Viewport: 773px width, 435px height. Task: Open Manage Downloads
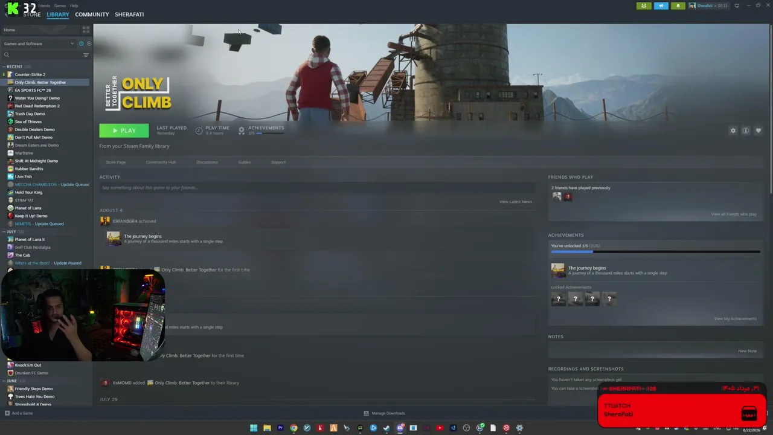(384, 413)
